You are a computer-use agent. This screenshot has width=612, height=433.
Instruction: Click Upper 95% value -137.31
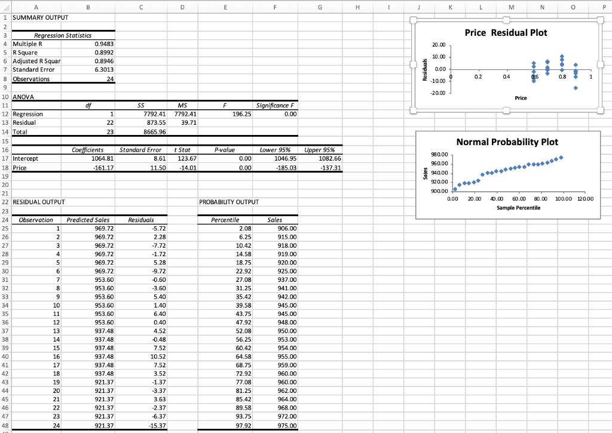coord(320,168)
